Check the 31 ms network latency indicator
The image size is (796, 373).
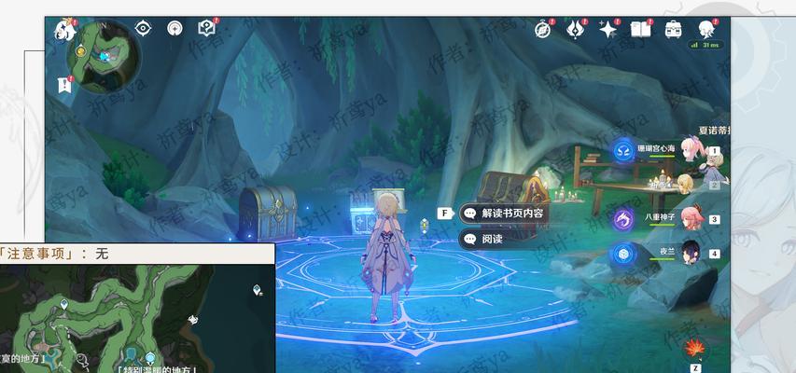tap(706, 45)
